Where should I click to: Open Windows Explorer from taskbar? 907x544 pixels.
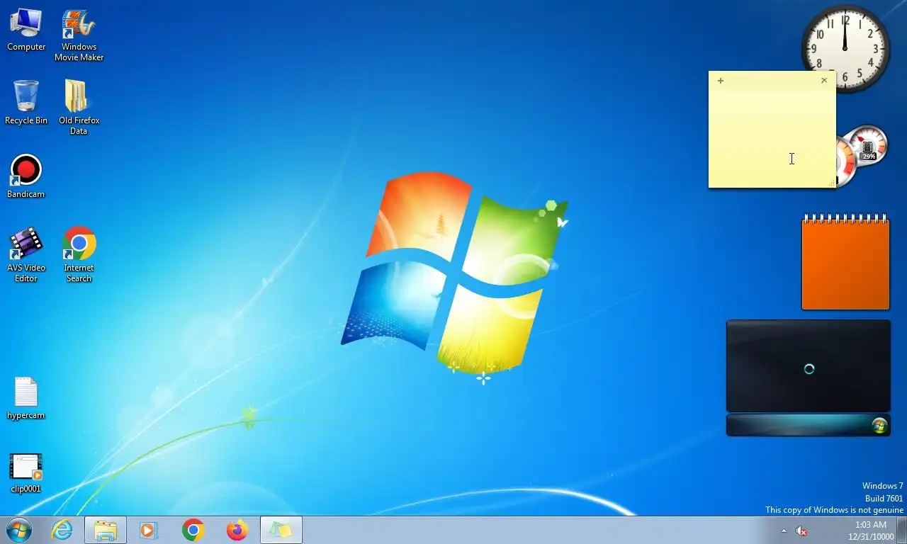(106, 530)
